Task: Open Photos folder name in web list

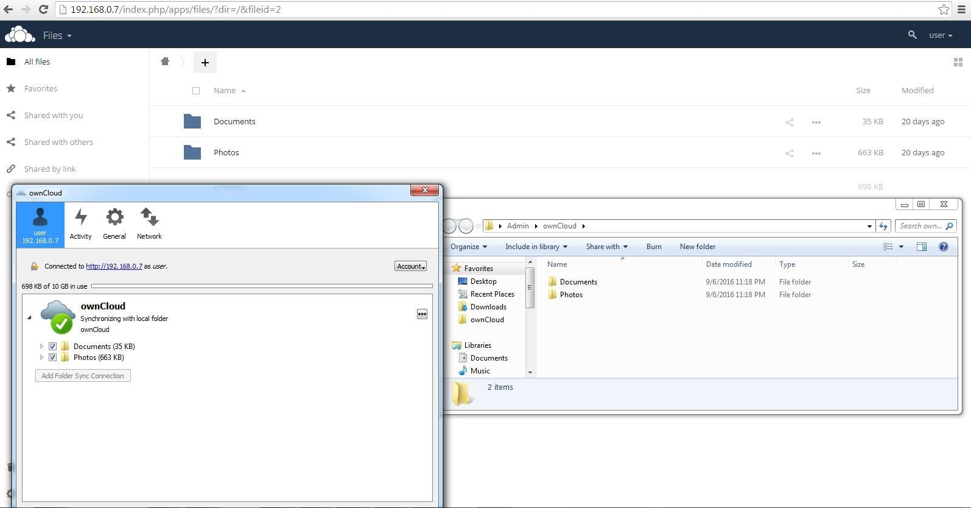Action: pos(226,152)
